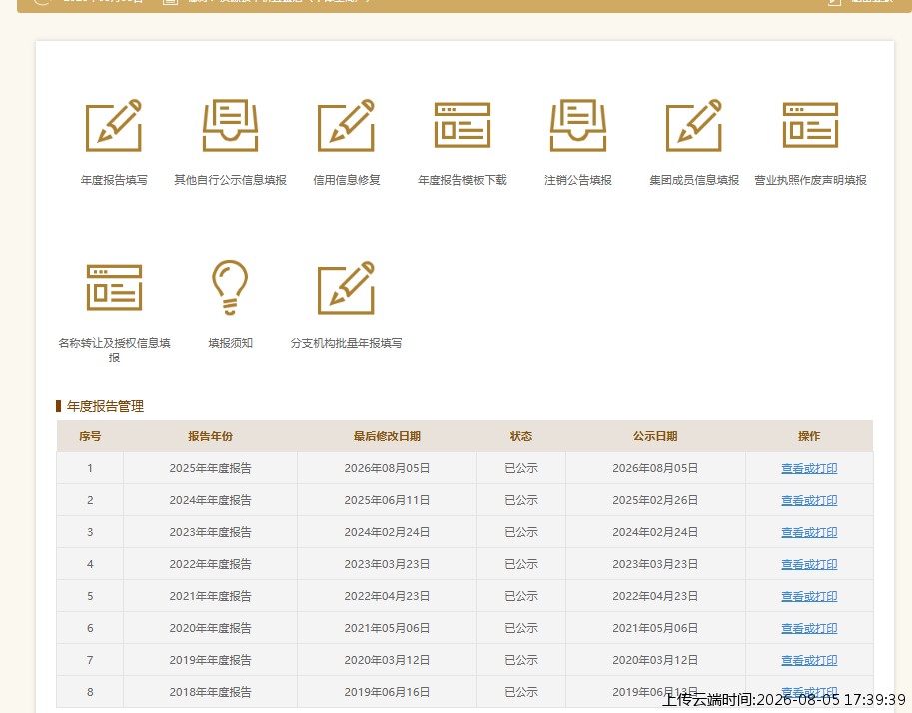Image resolution: width=912 pixels, height=713 pixels.
Task: Open the 信用信息修复 pencil icon
Action: coord(346,125)
